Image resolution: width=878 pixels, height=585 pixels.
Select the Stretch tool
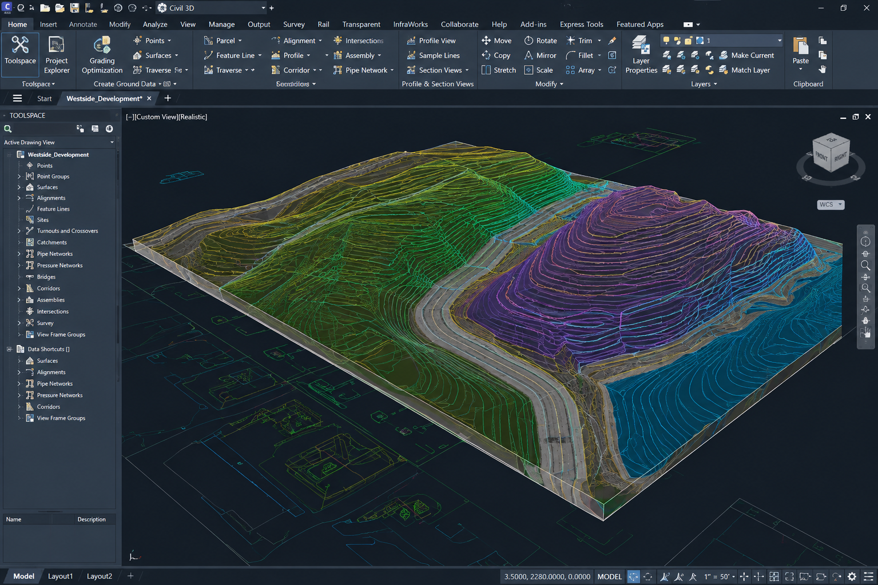coord(499,70)
